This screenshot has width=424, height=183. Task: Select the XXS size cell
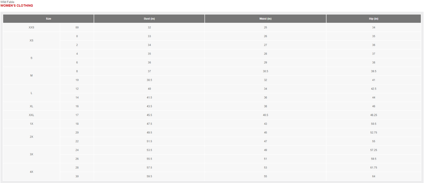click(x=31, y=28)
